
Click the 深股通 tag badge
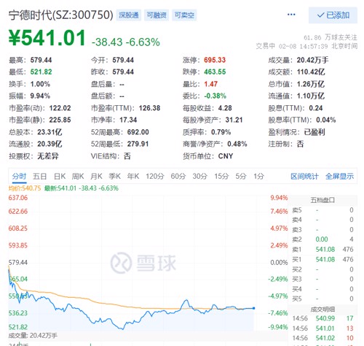[129, 15]
